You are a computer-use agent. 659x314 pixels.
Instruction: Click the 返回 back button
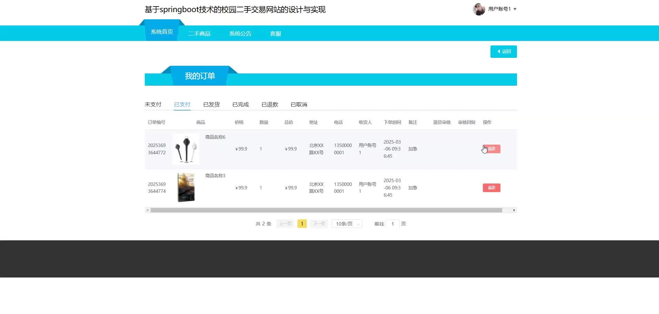click(x=504, y=52)
